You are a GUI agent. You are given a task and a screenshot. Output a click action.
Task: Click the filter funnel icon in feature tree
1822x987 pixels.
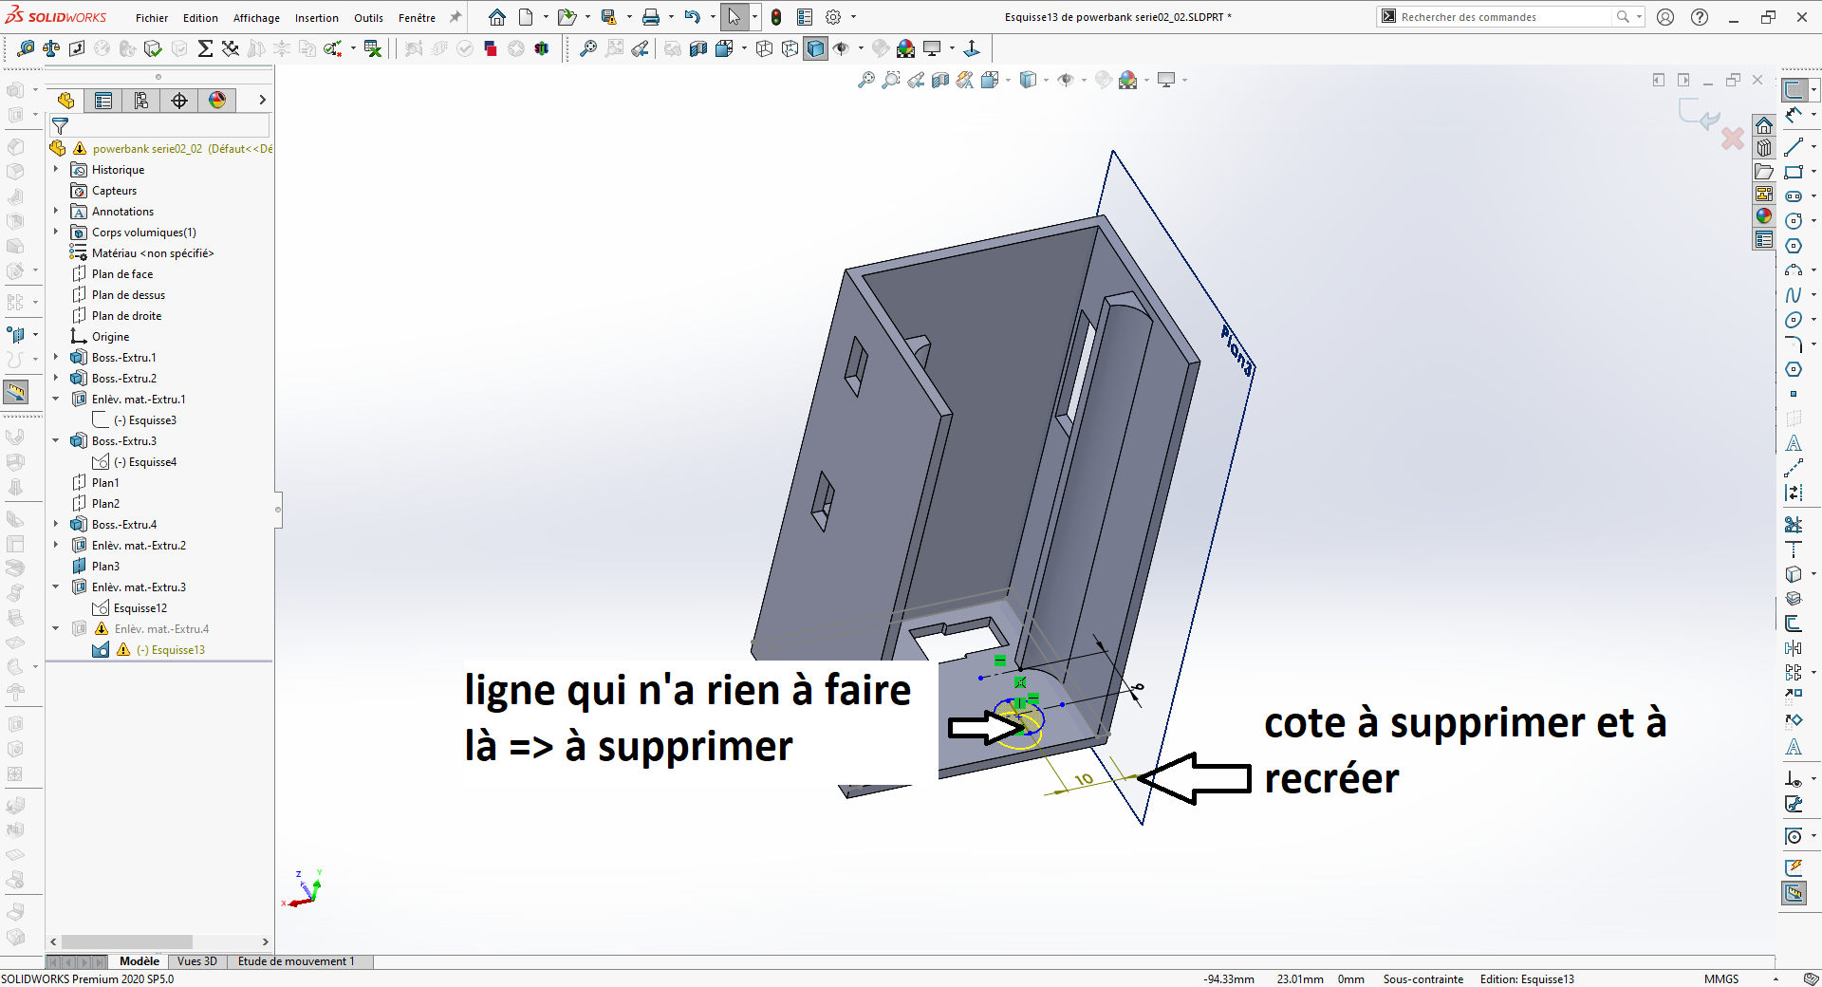(x=60, y=125)
